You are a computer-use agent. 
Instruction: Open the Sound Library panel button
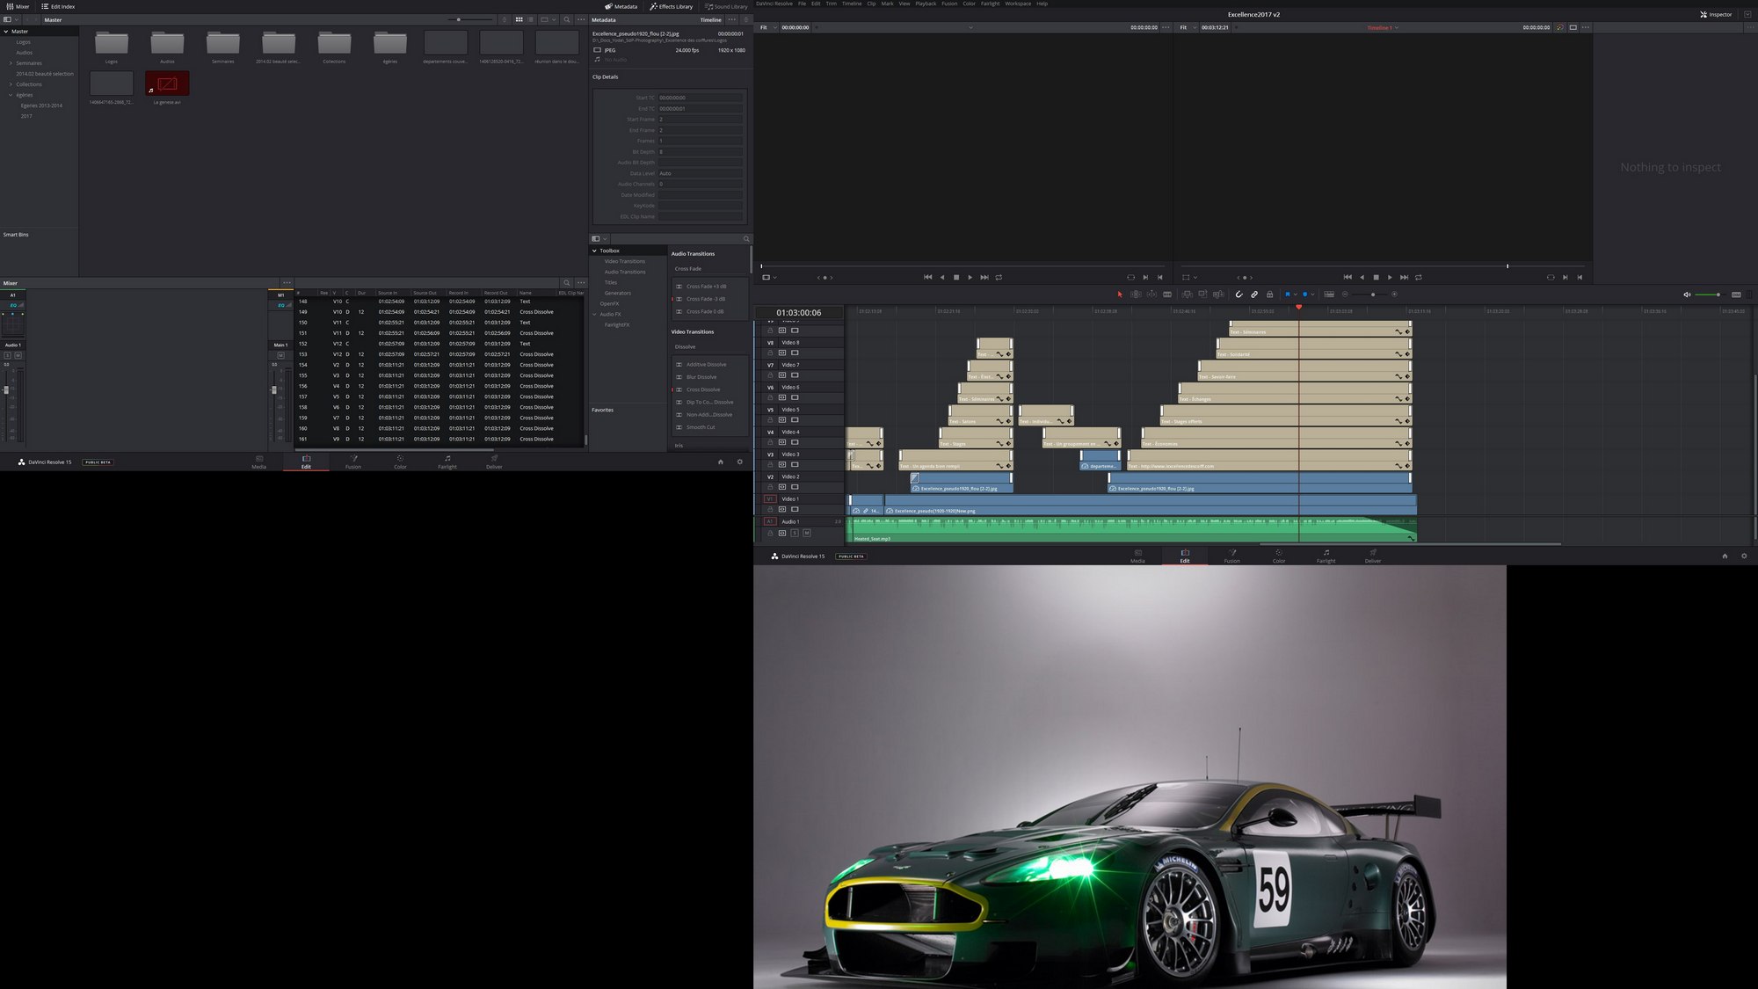coord(726,6)
